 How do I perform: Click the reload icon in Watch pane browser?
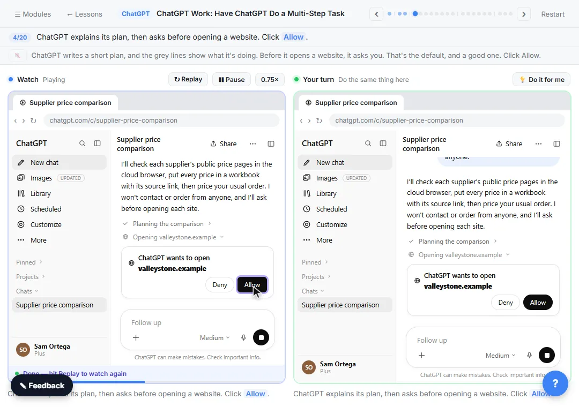[33, 120]
